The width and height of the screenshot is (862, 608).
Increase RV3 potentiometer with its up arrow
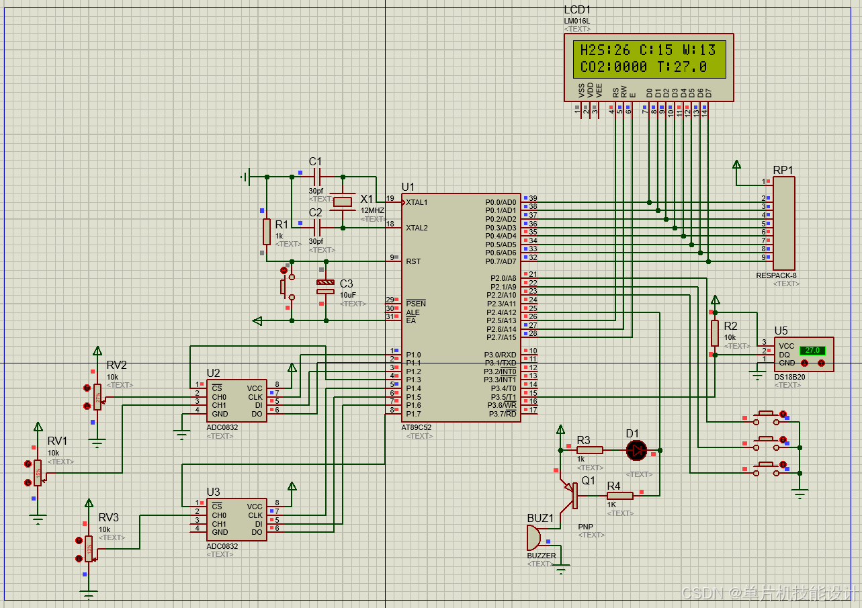[78, 540]
